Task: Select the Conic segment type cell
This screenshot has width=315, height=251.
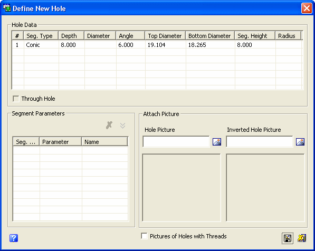Action: (41, 45)
